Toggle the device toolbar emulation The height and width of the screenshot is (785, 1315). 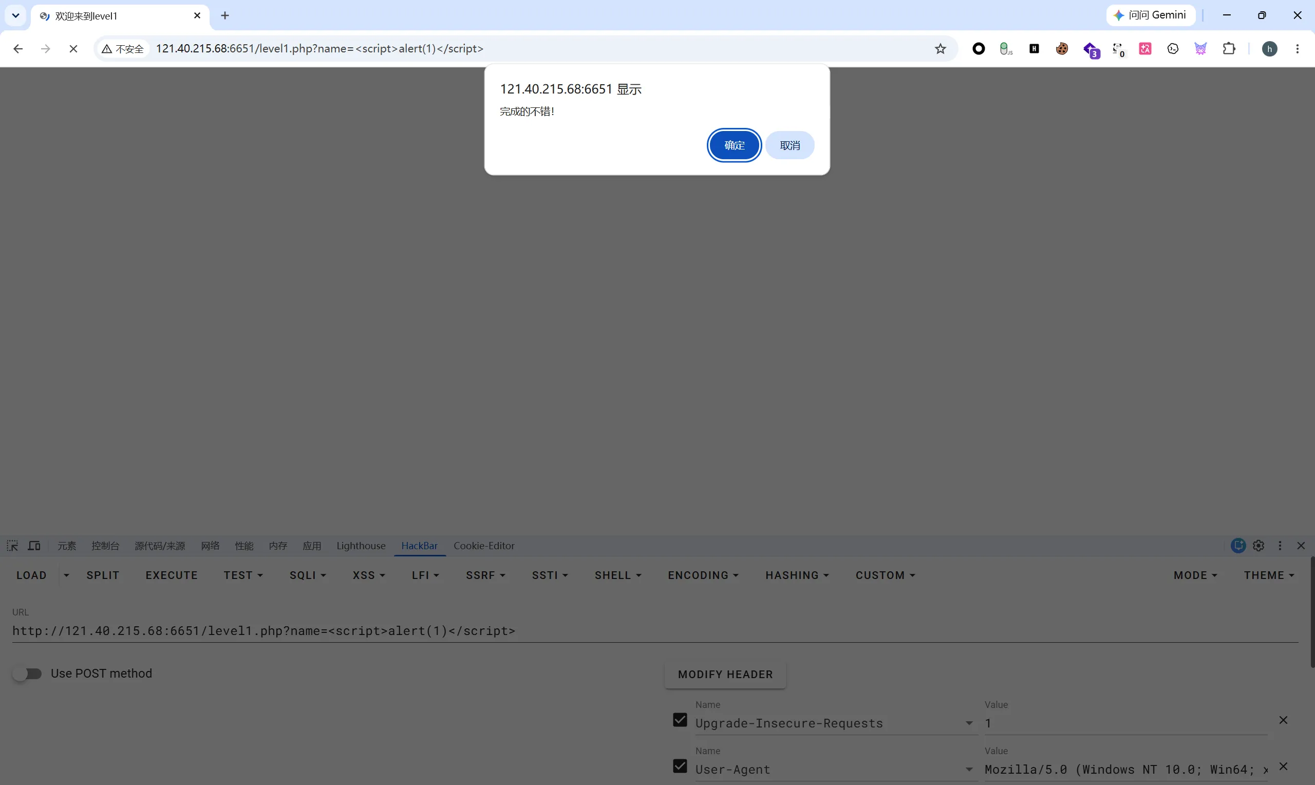pos(34,546)
